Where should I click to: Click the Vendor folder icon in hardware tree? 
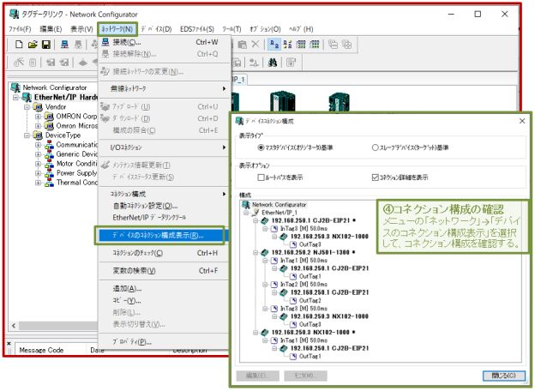38,107
